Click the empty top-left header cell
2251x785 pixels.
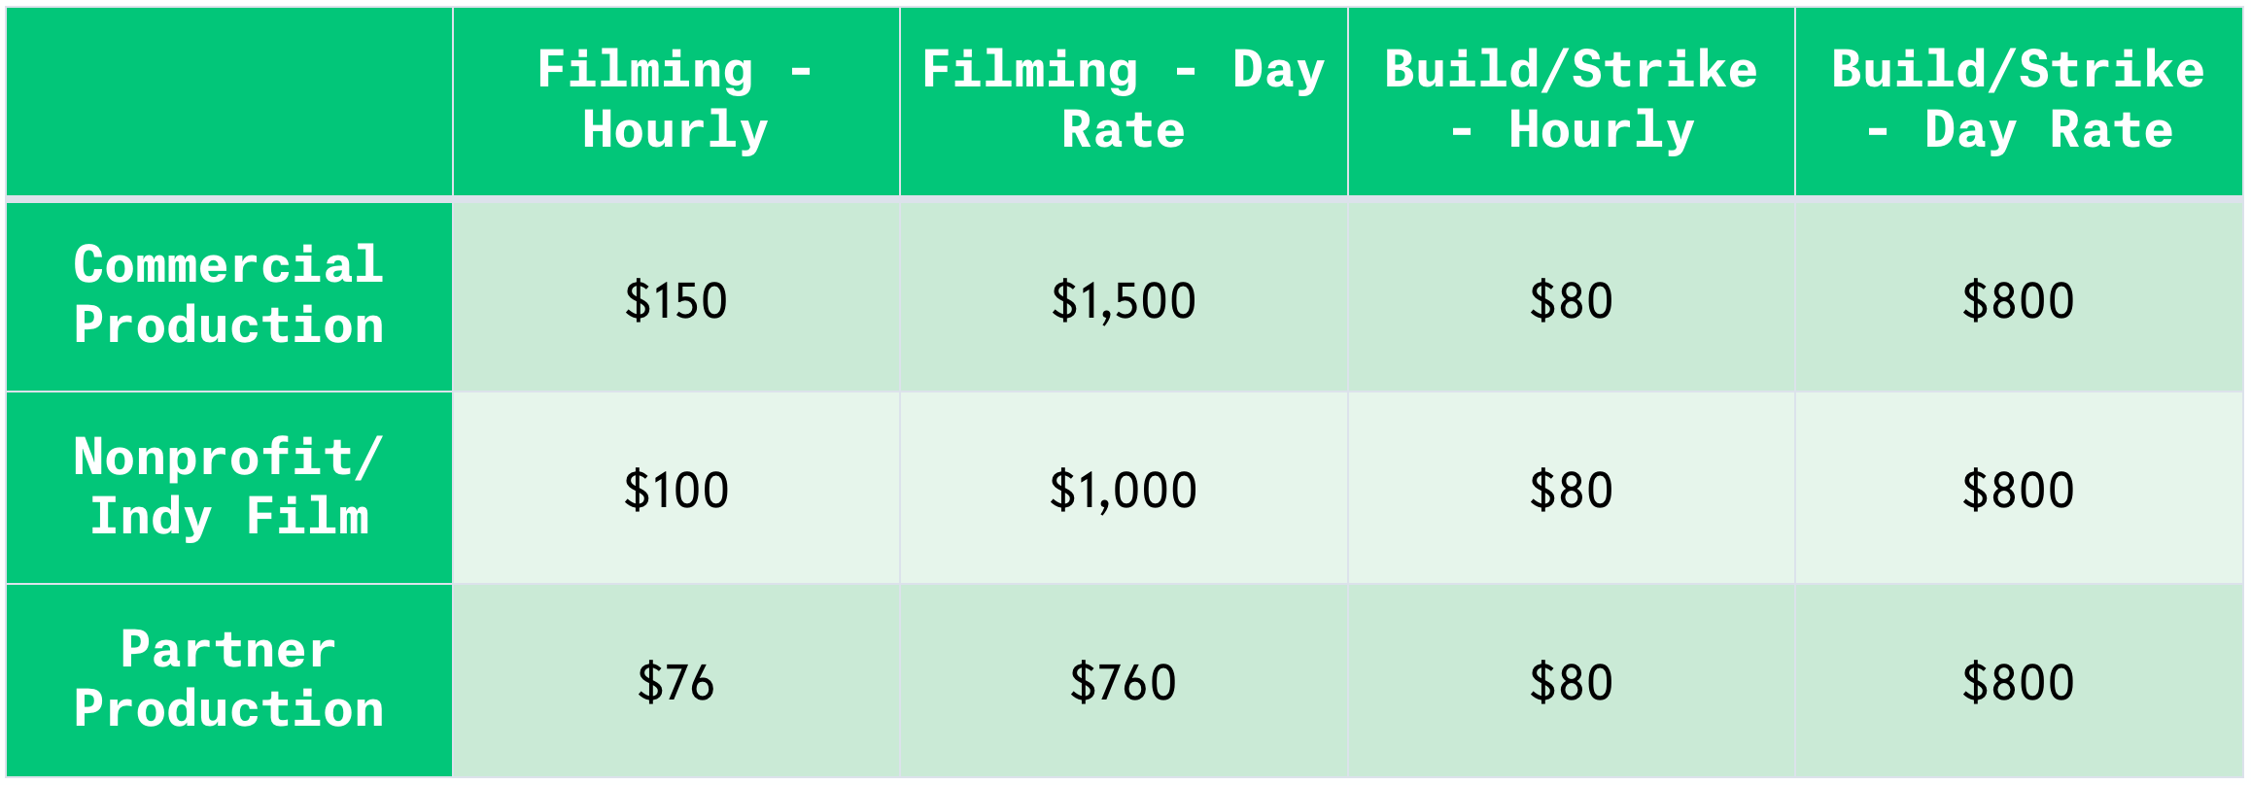[x=229, y=101]
